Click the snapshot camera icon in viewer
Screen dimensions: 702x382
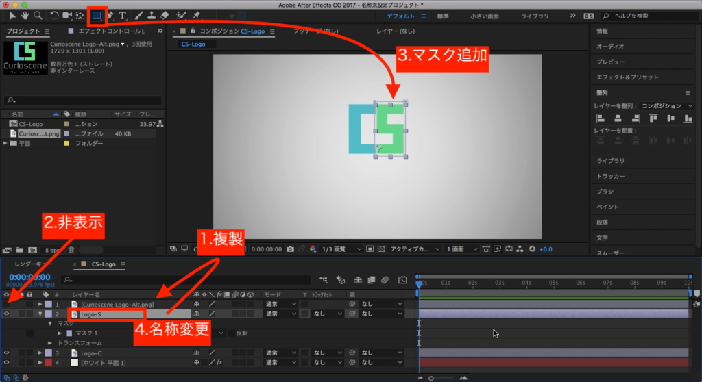pyautogui.click(x=291, y=249)
